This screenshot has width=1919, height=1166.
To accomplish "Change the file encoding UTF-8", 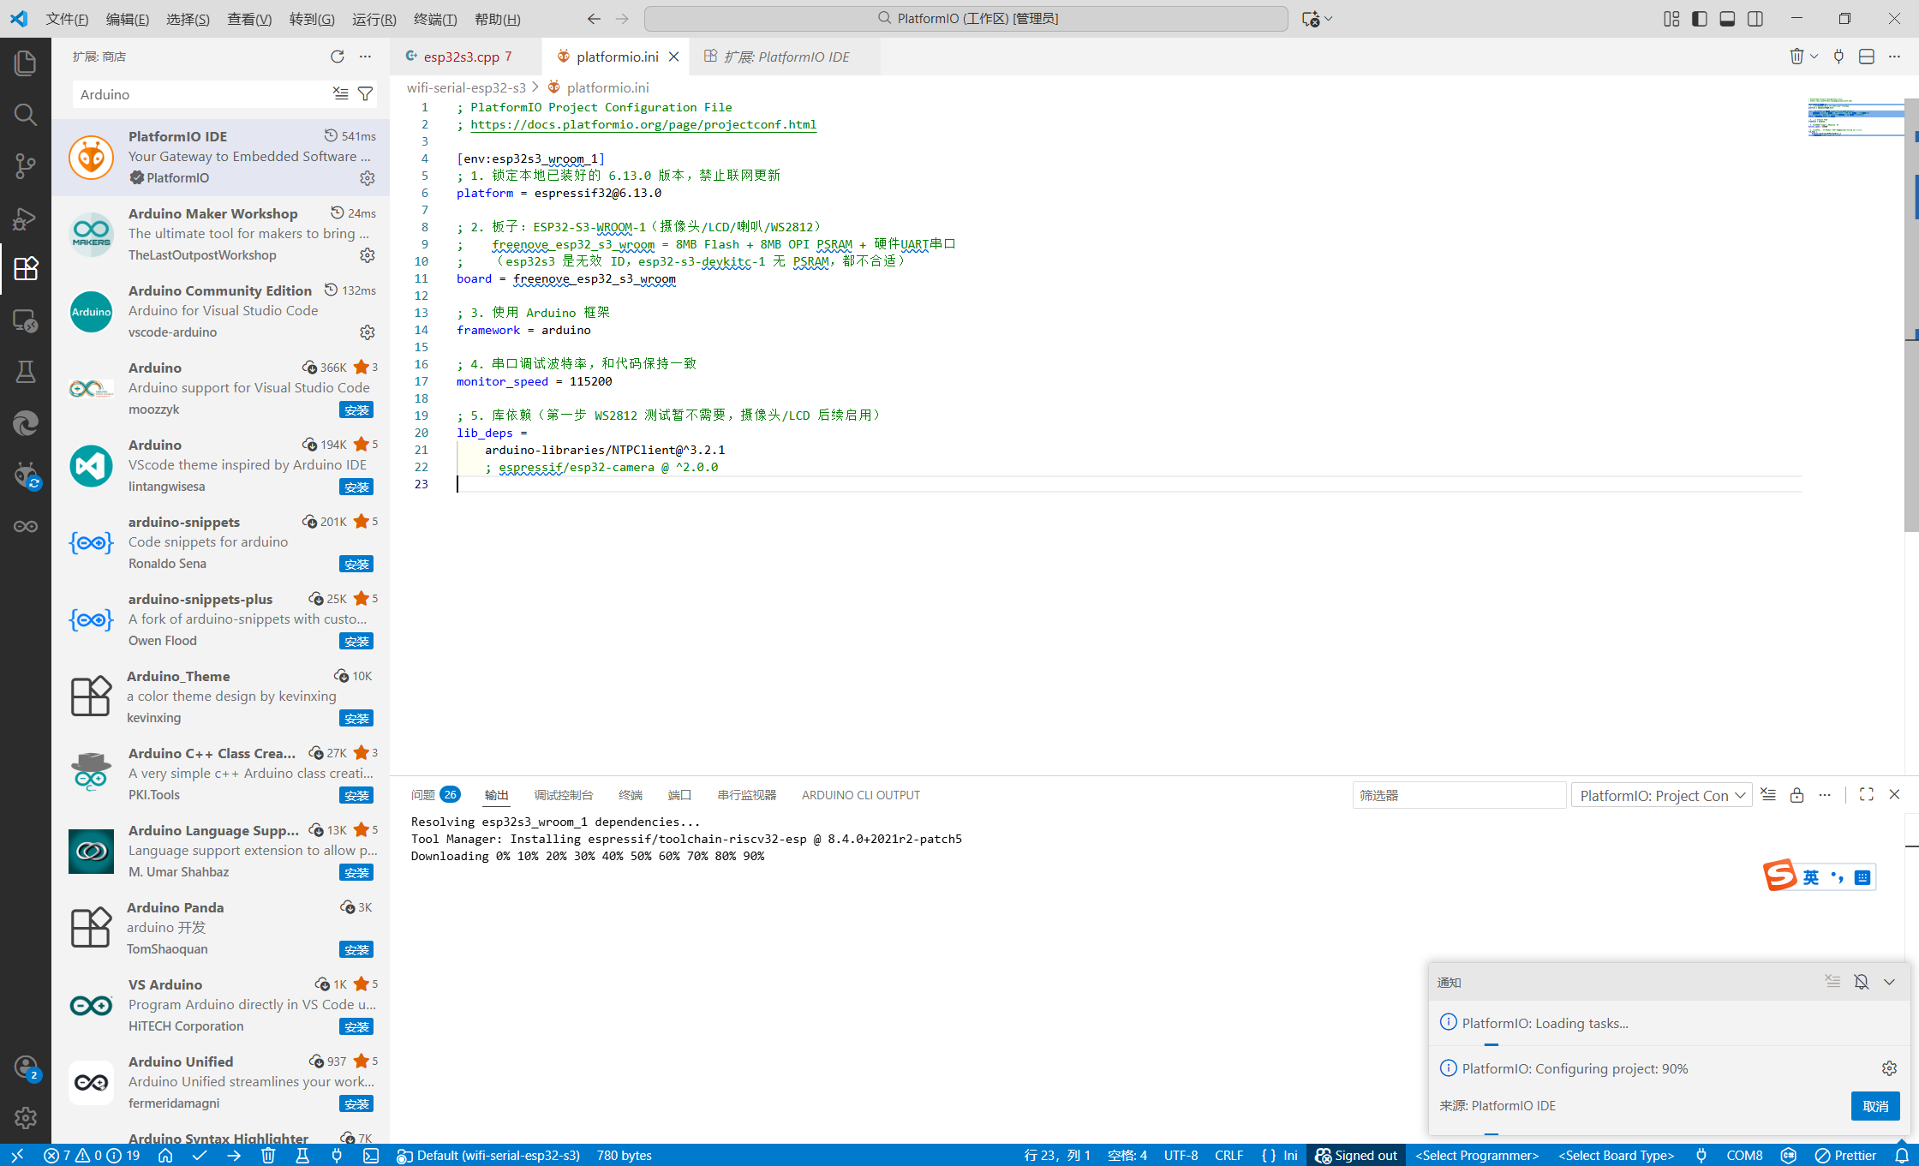I will [x=1181, y=1156].
